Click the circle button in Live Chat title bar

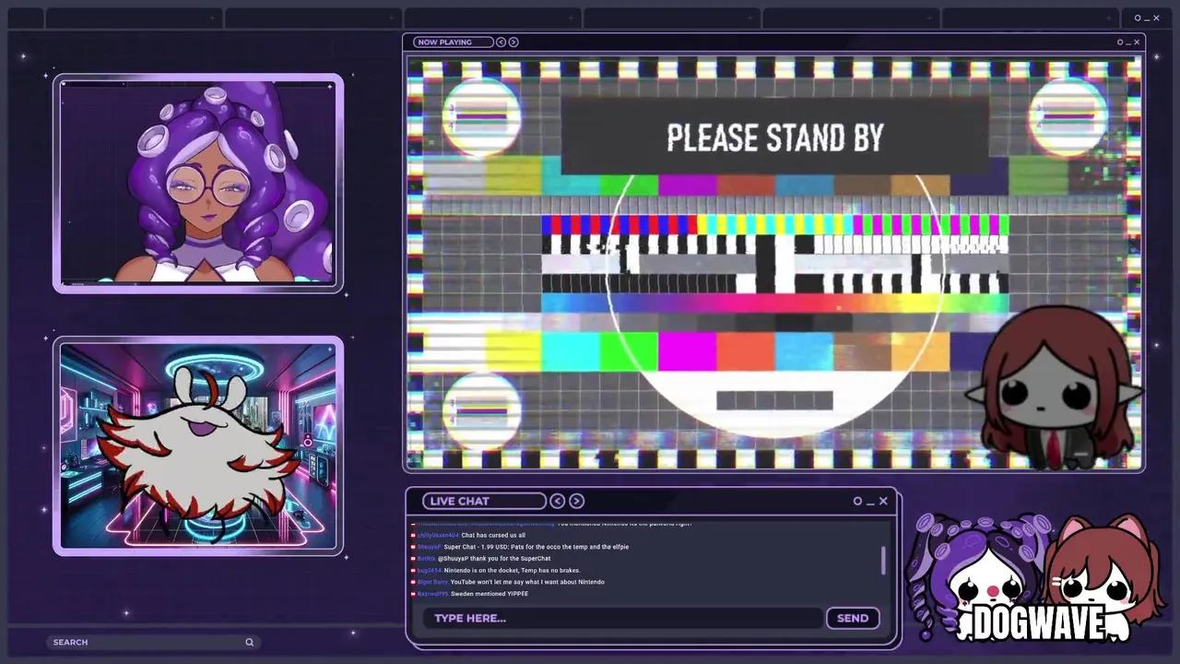coord(857,501)
